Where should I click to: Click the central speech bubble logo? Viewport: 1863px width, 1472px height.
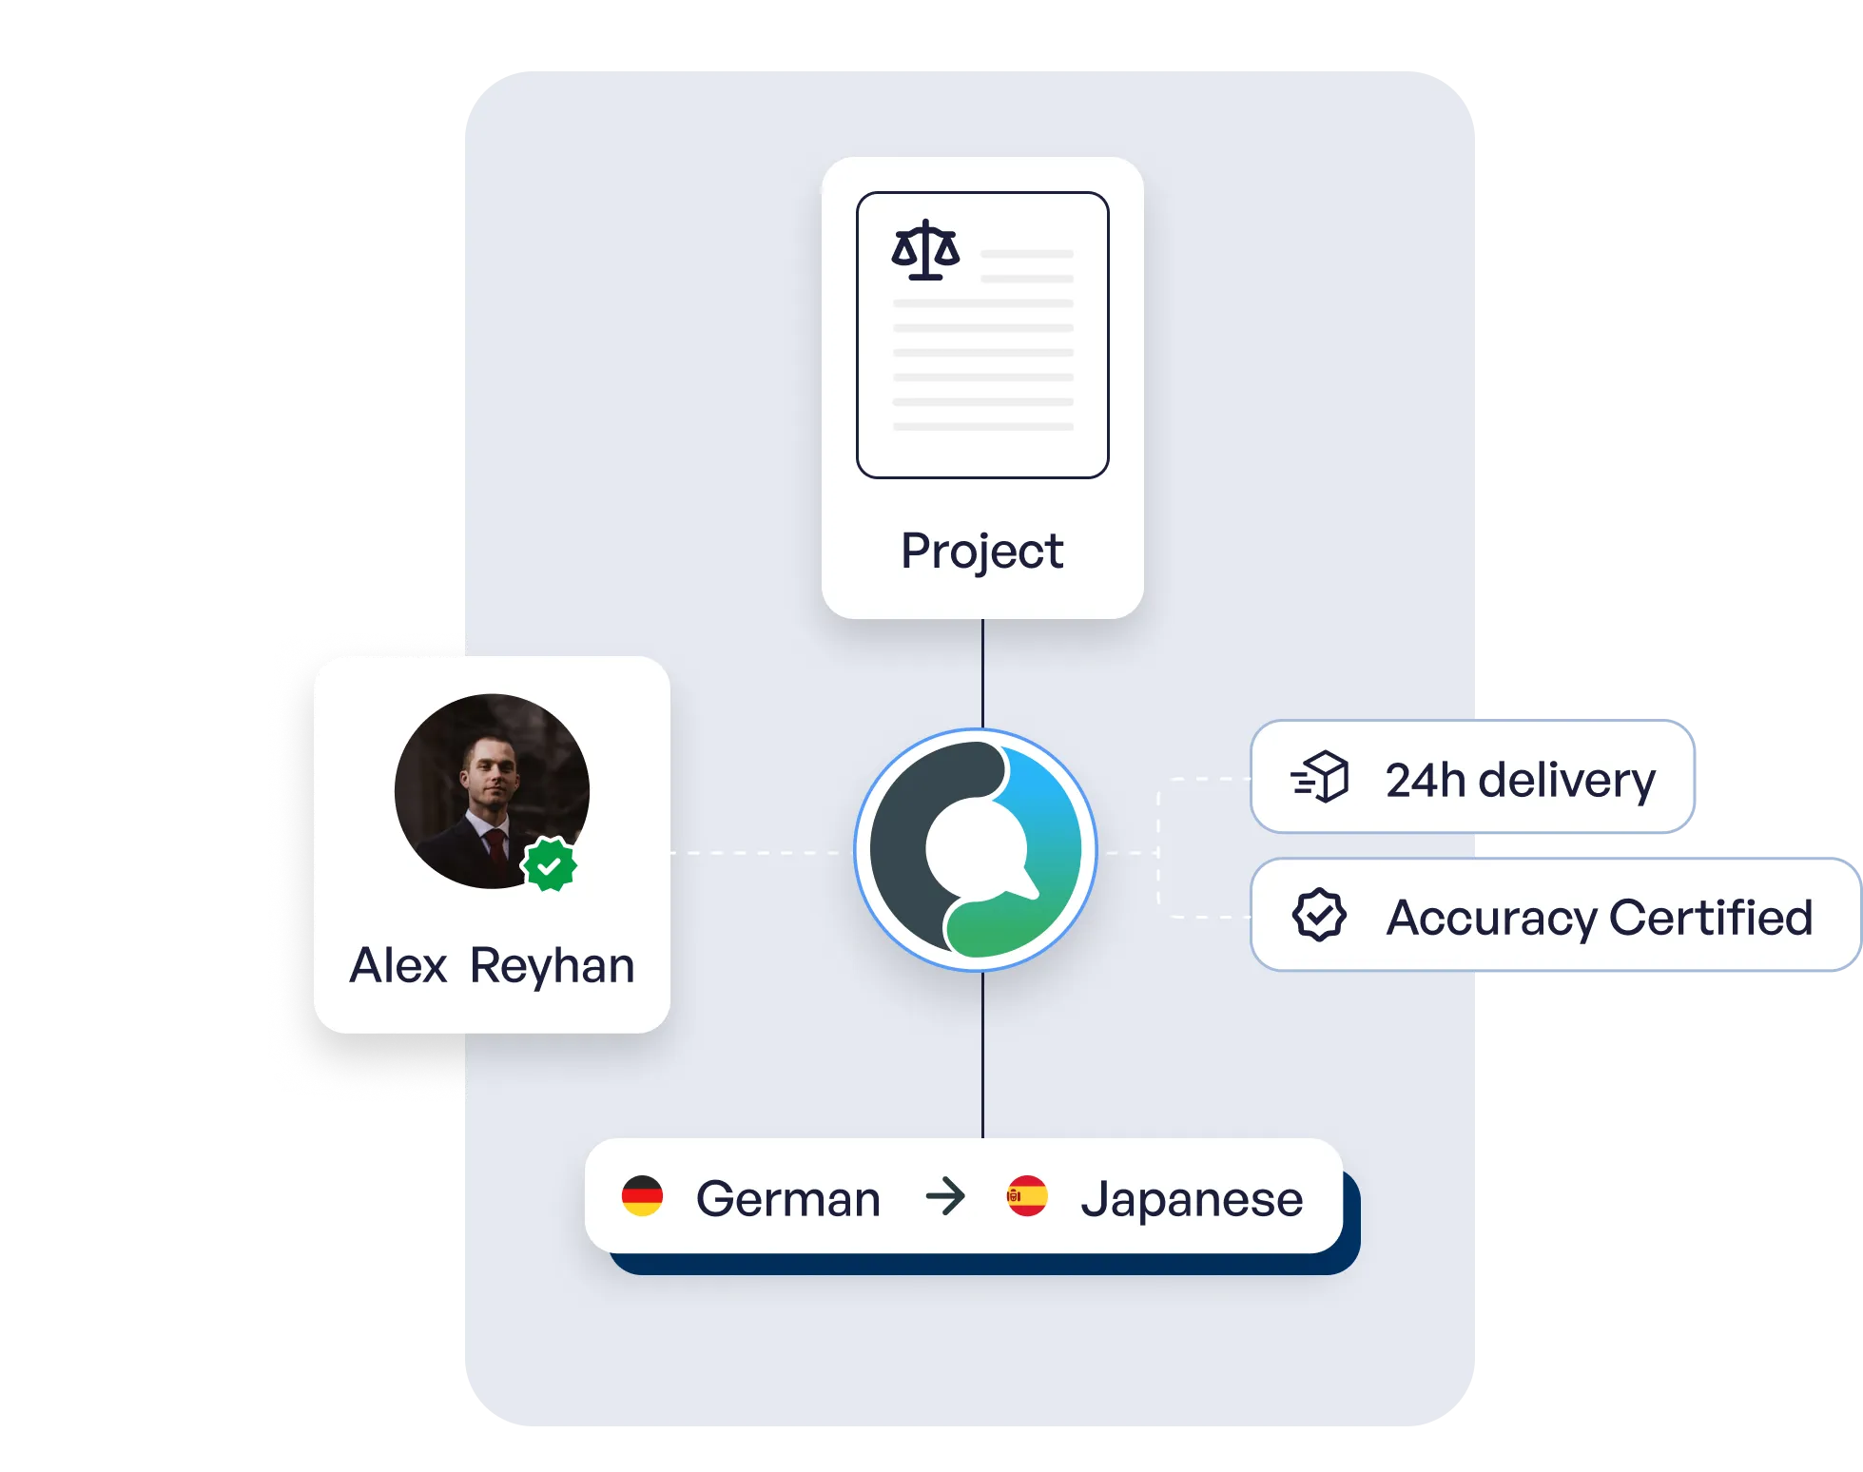pos(976,850)
